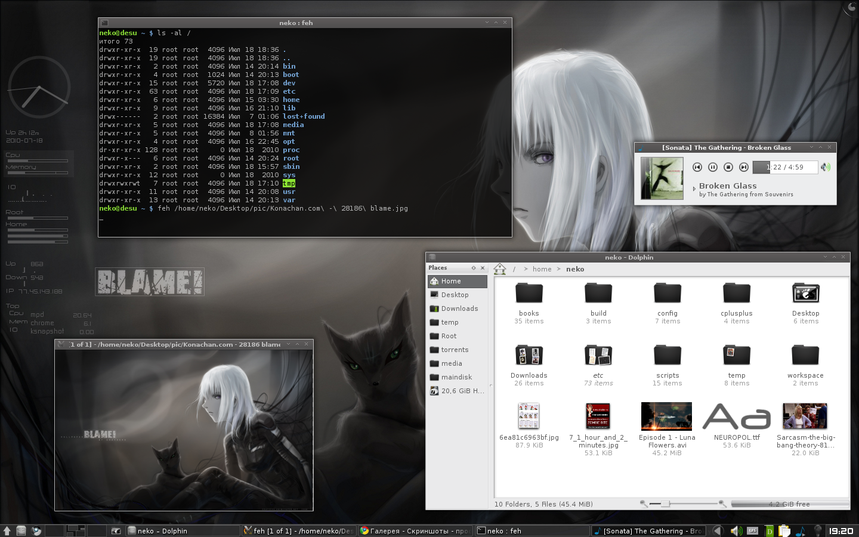Select 6ea81c6963bf.jpg file thumbnail

529,416
